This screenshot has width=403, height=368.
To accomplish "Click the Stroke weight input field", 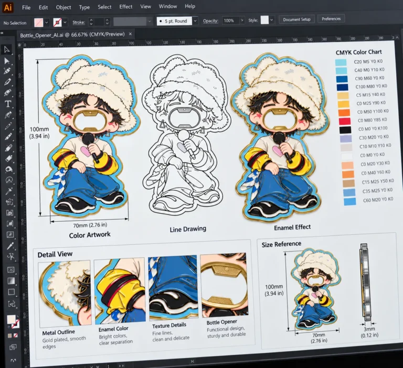I will coord(99,22).
